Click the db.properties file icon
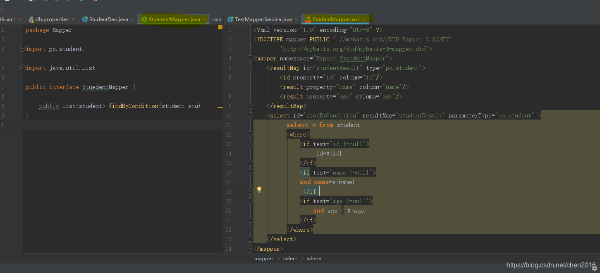The width and height of the screenshot is (600, 273). tap(31, 19)
